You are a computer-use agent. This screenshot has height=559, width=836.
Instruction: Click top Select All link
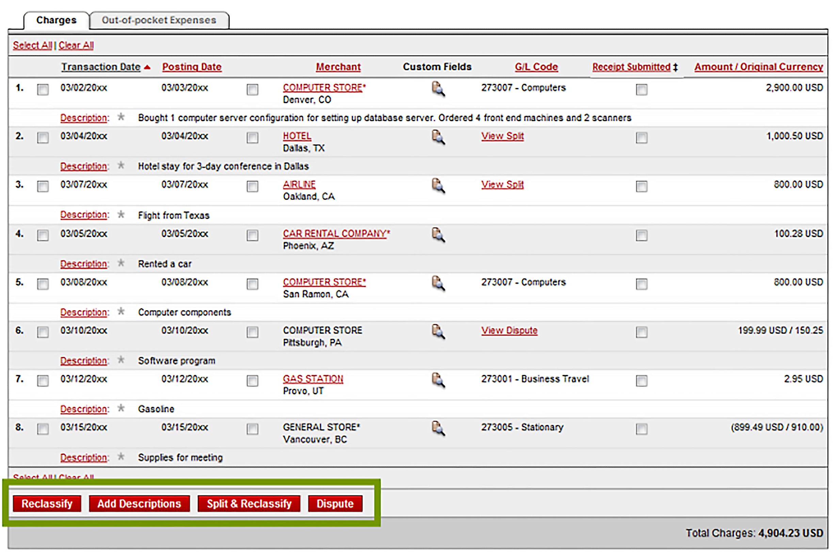pyautogui.click(x=32, y=45)
